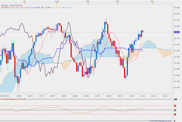Click the 25/10 date on time axis
This screenshot has height=122, width=182.
coord(142,96)
